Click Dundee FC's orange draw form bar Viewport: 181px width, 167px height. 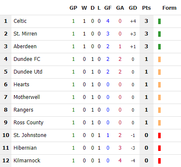tap(159, 60)
